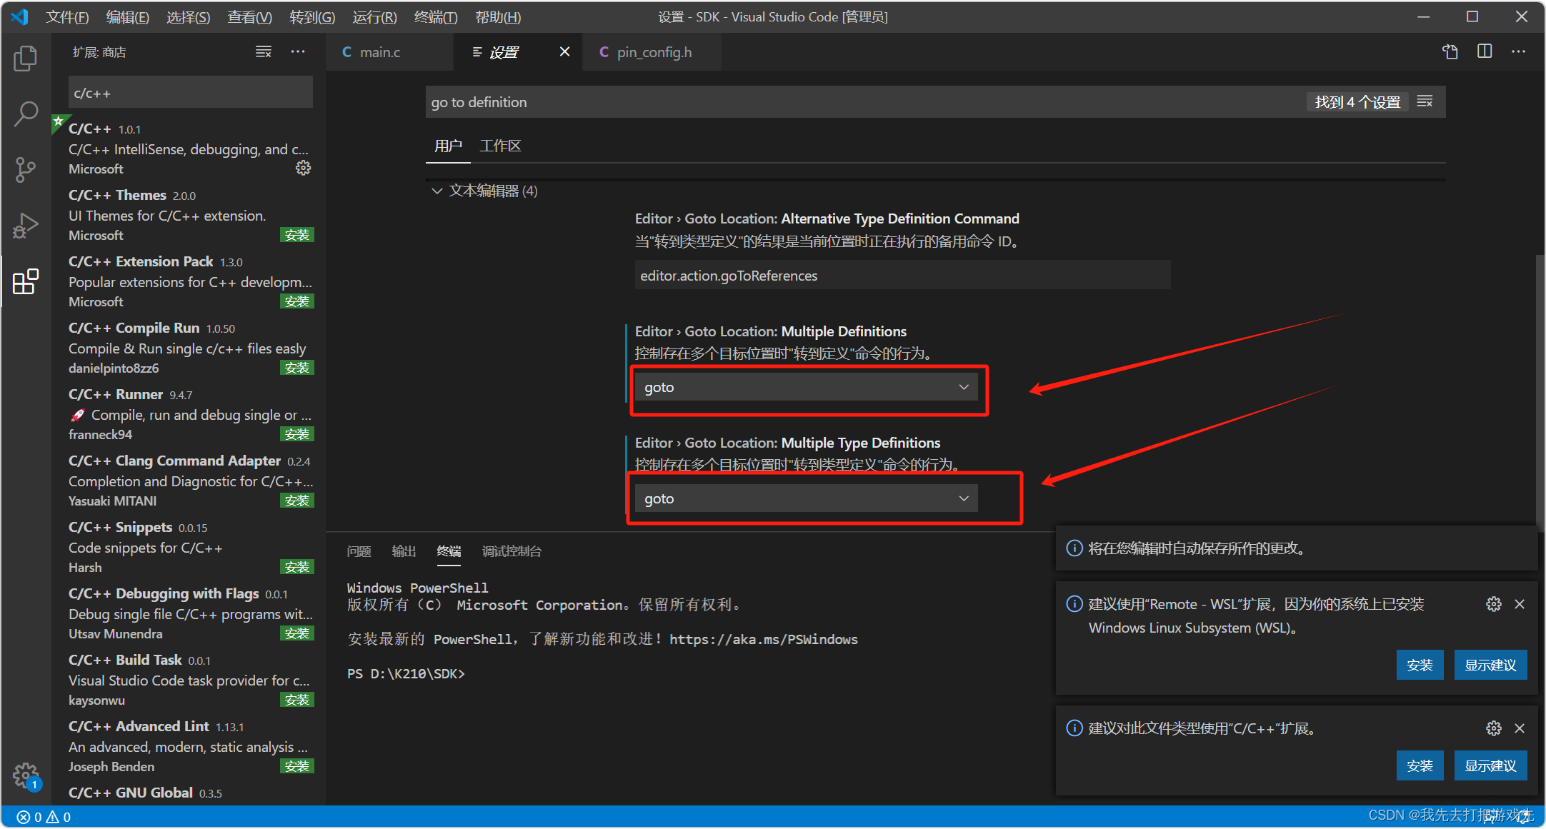The width and height of the screenshot is (1546, 829).
Task: Select the 用户 settings scope tab
Action: (448, 146)
